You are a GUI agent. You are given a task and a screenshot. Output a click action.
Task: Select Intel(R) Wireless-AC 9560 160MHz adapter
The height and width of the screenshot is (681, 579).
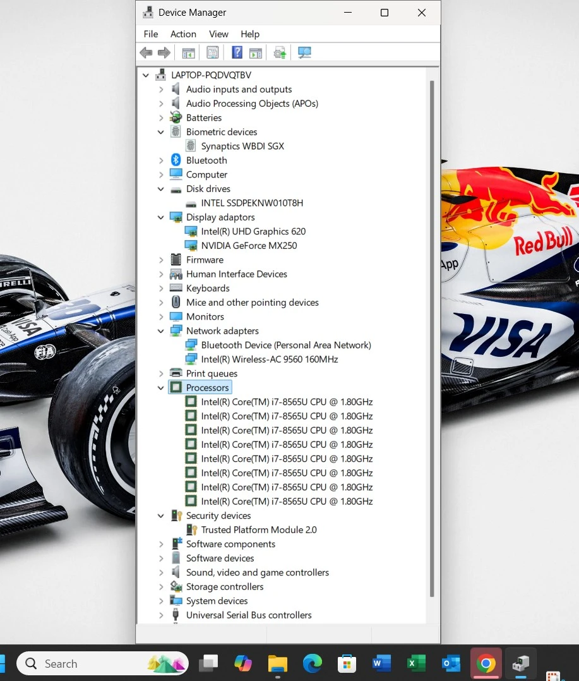(270, 359)
